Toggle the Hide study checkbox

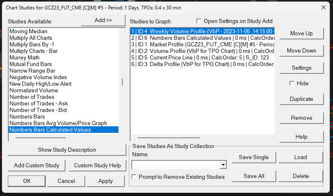[292, 84]
